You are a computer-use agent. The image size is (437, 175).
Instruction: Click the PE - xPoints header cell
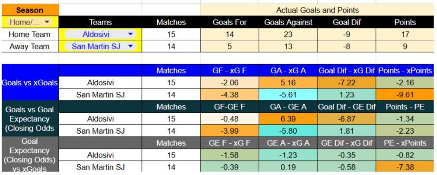tap(405, 143)
